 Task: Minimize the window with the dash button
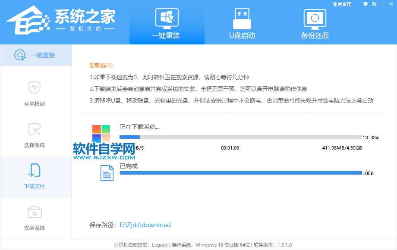[x=383, y=4]
